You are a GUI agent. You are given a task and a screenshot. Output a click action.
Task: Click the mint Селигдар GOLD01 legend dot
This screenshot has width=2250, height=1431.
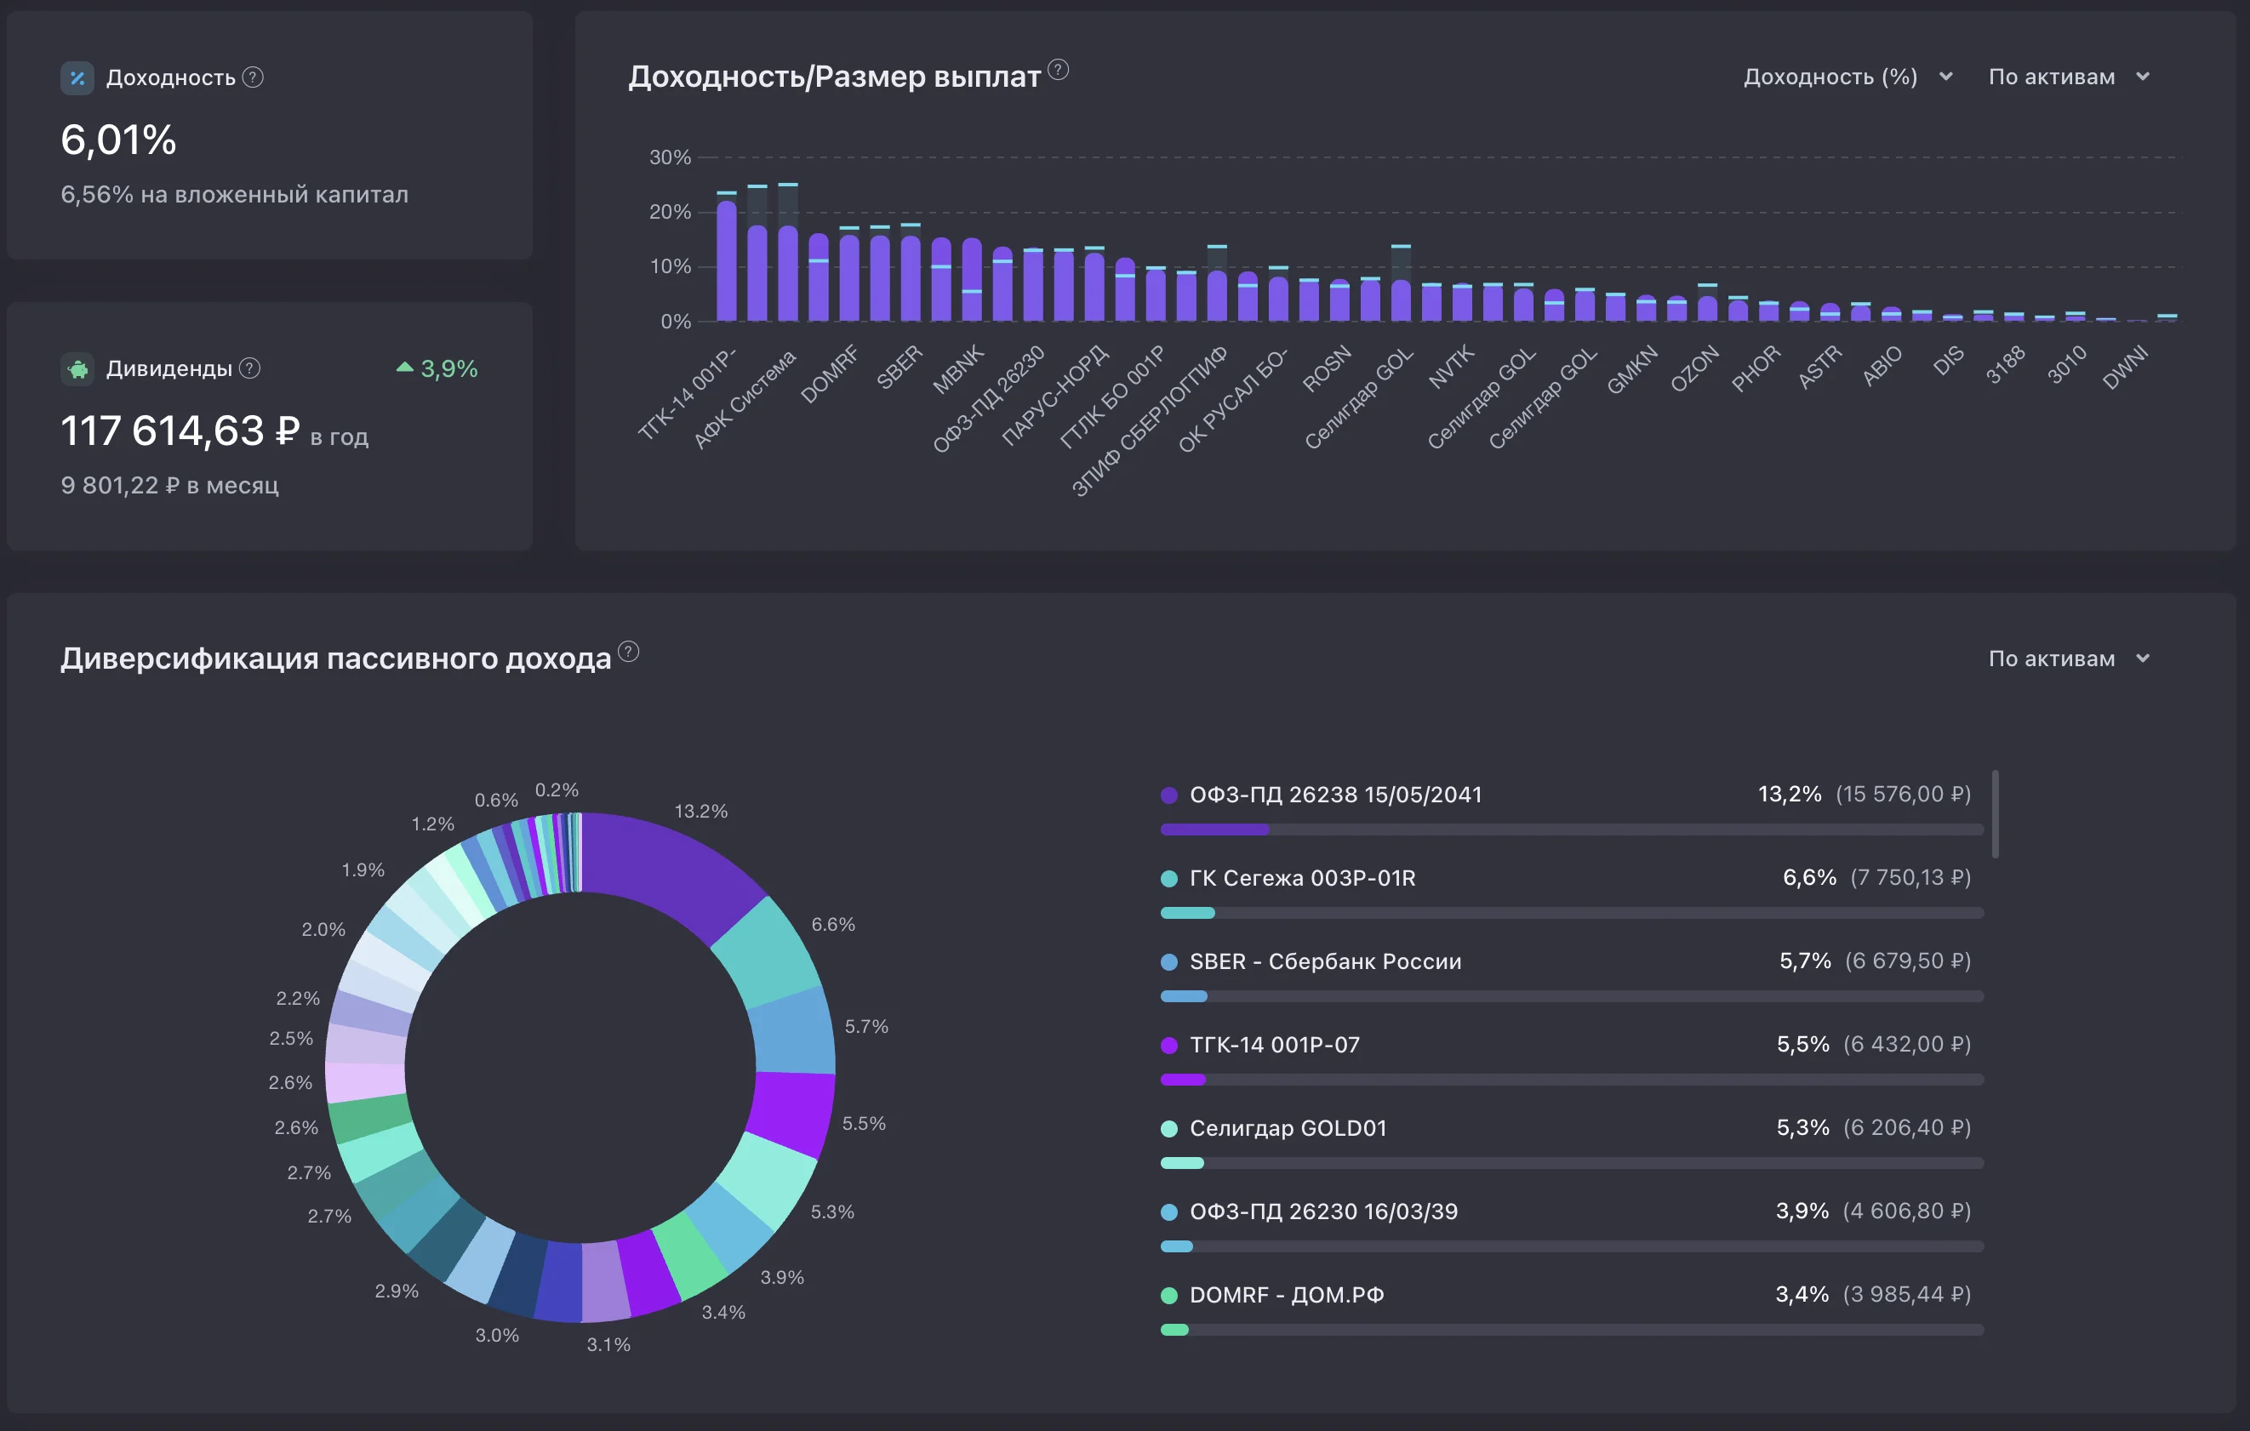click(x=1169, y=1128)
